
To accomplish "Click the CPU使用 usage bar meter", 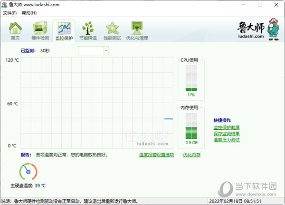I will point(191,78).
